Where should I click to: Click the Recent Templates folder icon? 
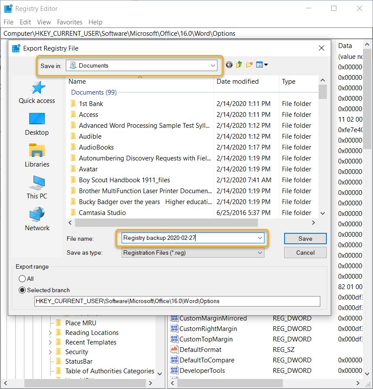pyautogui.click(x=59, y=342)
